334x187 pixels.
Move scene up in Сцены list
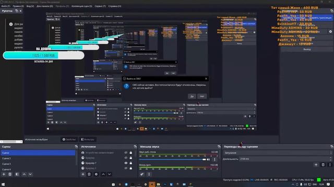(24, 175)
